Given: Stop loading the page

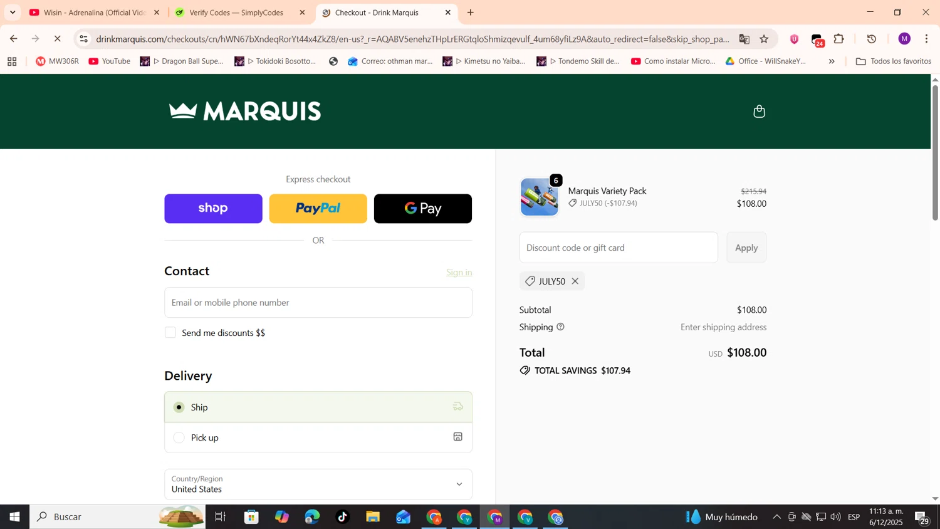Looking at the screenshot, I should pos(57,39).
